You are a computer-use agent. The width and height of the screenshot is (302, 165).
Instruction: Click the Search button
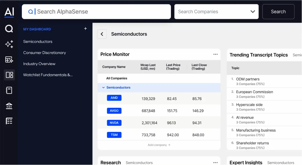[278, 12]
